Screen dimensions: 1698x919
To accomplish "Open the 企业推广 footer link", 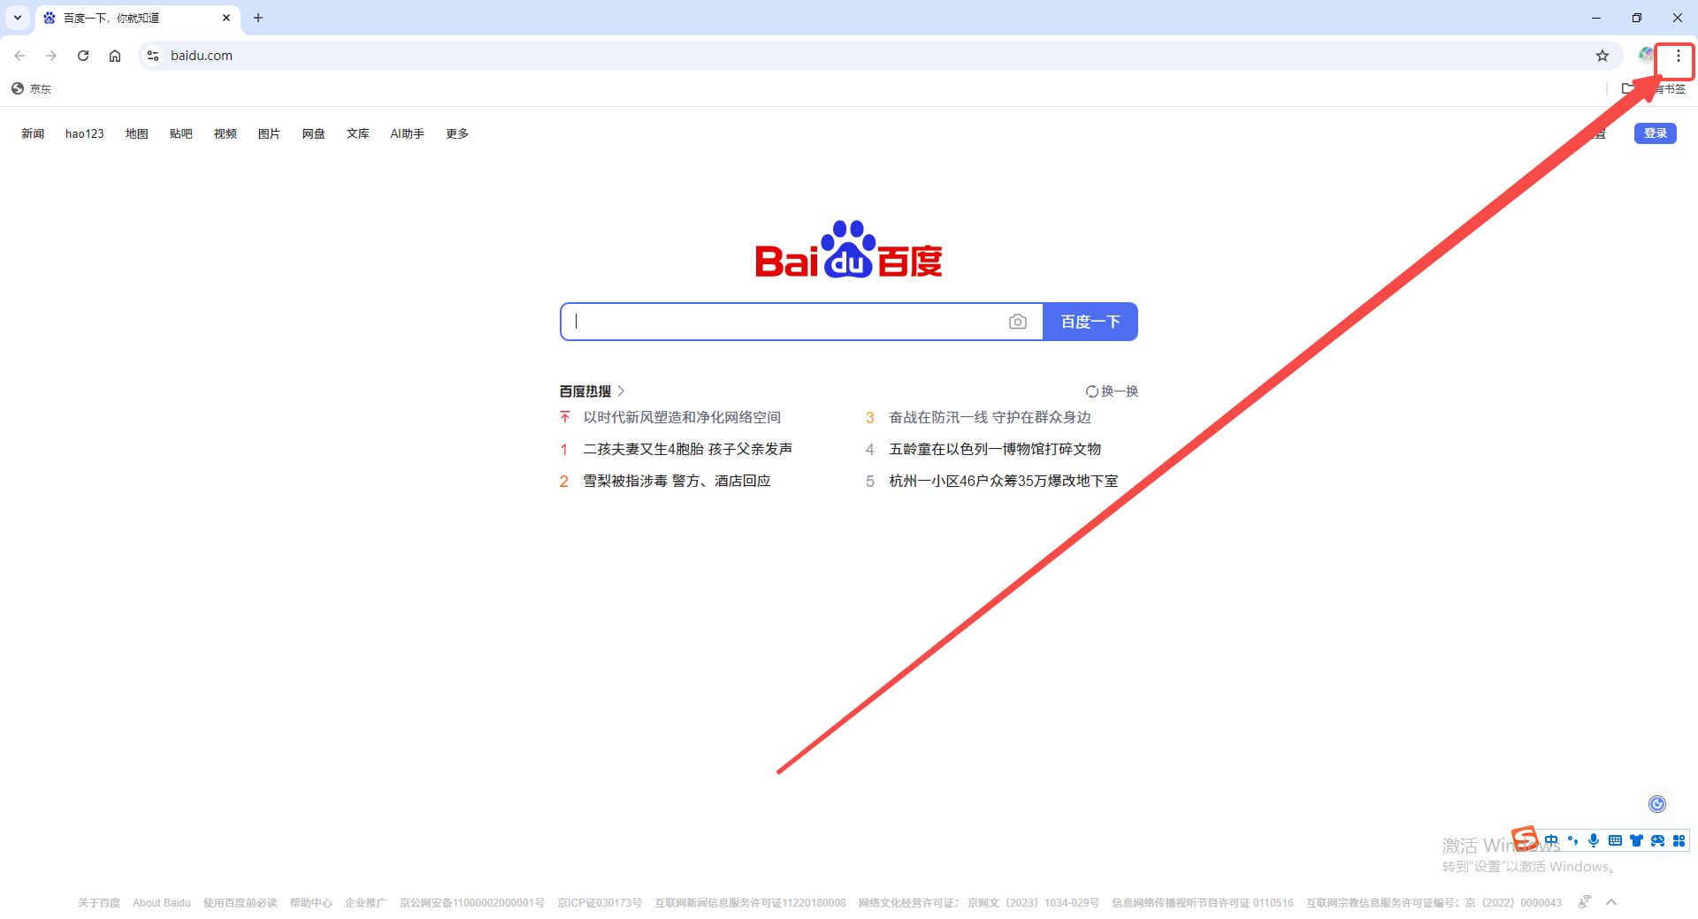I will (366, 903).
